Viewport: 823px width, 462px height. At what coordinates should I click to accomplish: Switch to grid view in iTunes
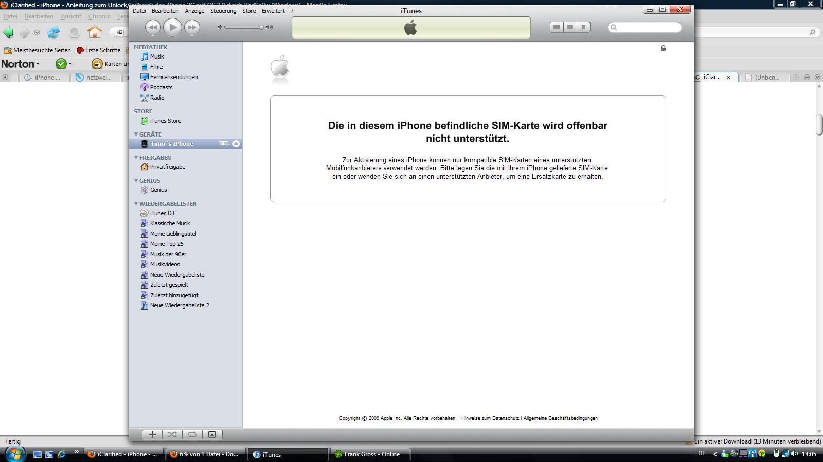[570, 27]
